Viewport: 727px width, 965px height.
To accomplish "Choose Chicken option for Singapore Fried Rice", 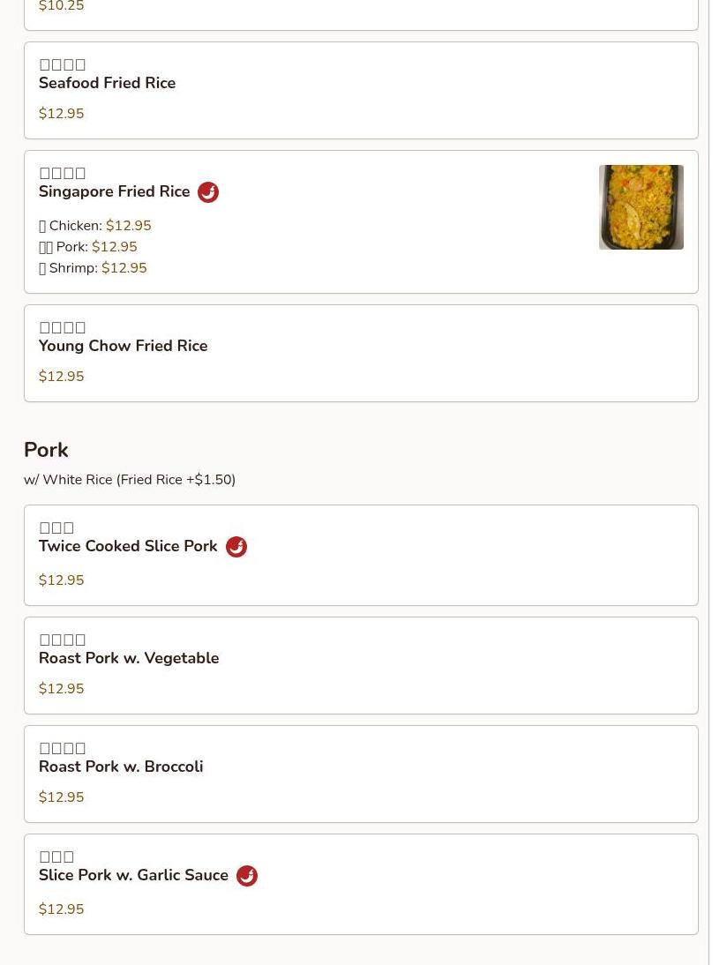I will tap(94, 226).
